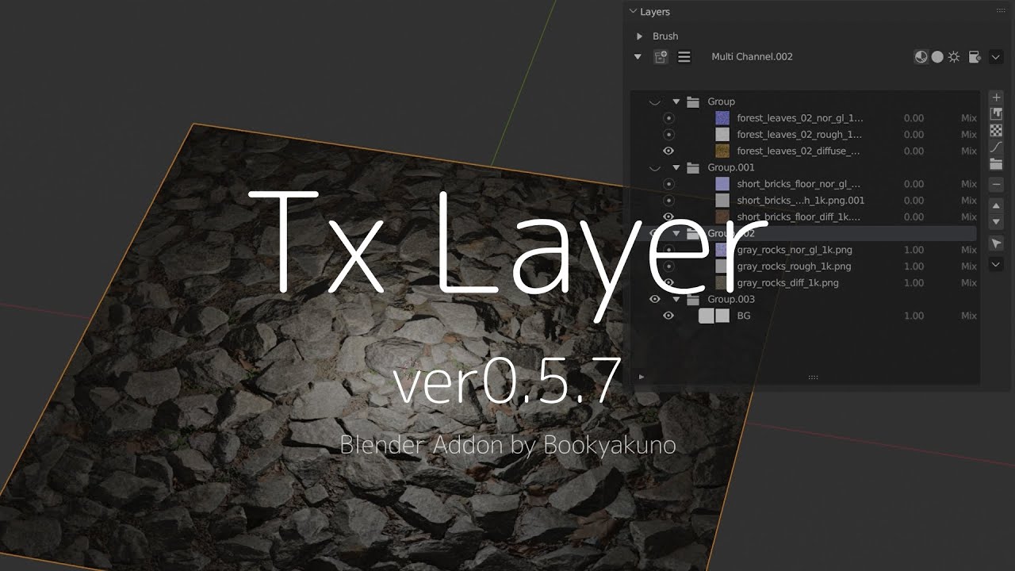Image resolution: width=1015 pixels, height=571 pixels.
Task: Toggle visibility of forest_leaves_02_rough layer
Action: 668,134
